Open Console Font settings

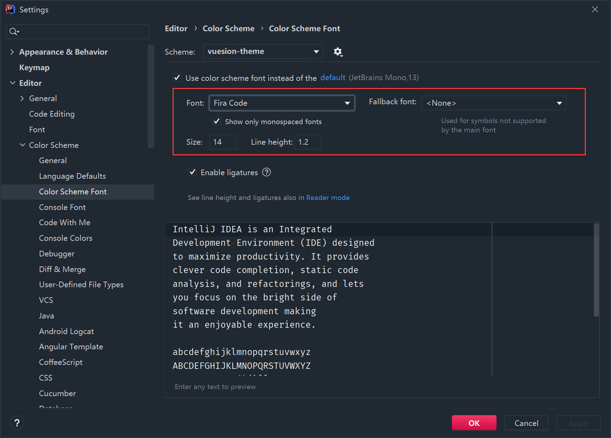click(62, 207)
